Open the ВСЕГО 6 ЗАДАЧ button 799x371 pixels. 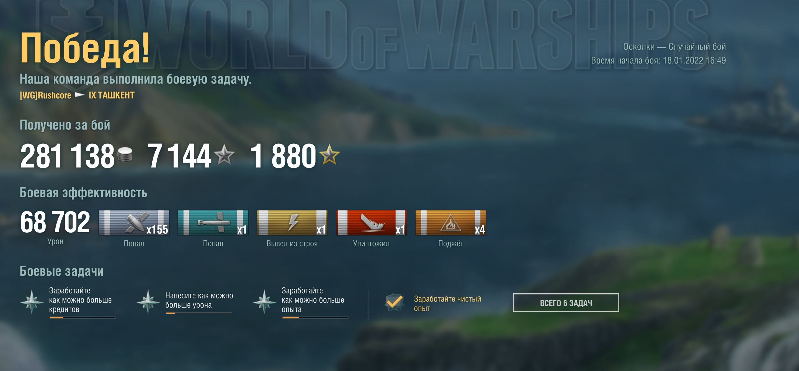point(566,303)
